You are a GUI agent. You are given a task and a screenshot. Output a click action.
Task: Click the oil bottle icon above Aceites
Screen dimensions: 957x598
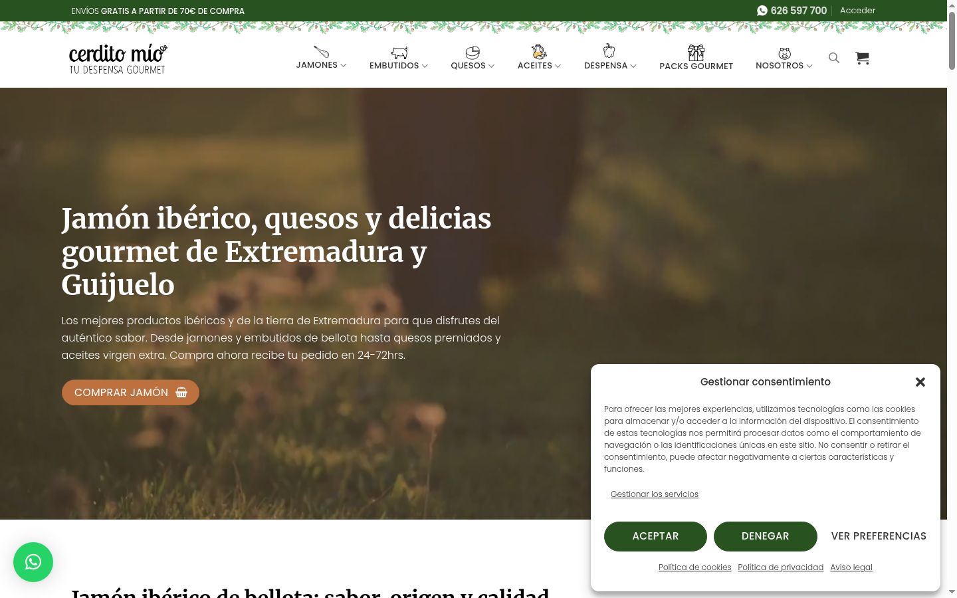point(539,51)
